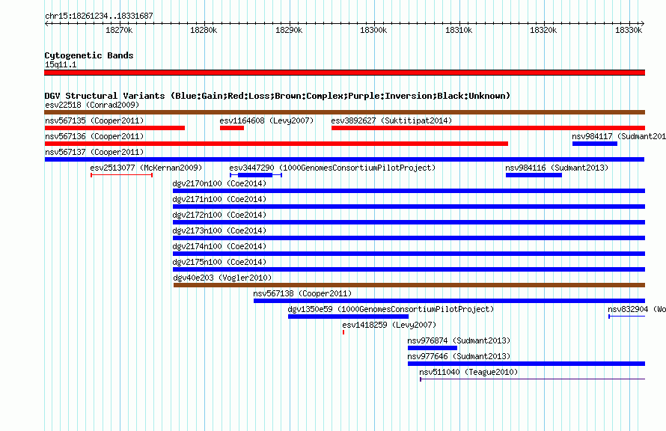This screenshot has height=431, width=666.
Task: Select the brown dgv40e203 complex bar
Action: pyautogui.click(x=409, y=285)
